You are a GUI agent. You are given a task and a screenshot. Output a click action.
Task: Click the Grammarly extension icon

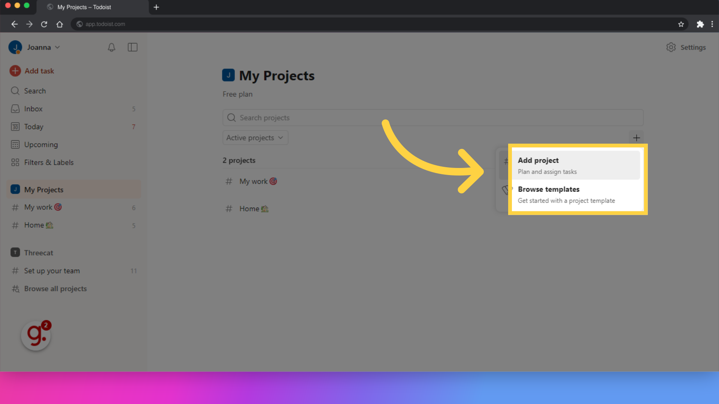pyautogui.click(x=36, y=335)
